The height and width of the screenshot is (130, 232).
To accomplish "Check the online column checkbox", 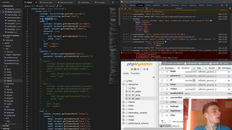I will tap(162, 102).
